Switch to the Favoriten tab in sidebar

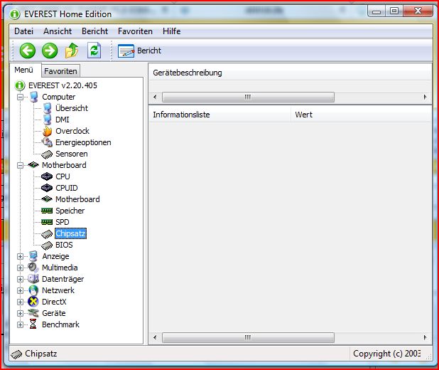(x=60, y=71)
